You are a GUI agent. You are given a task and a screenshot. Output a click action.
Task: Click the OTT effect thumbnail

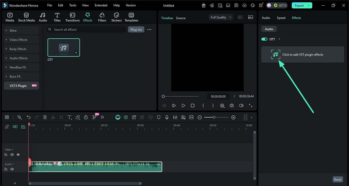pyautogui.click(x=64, y=48)
